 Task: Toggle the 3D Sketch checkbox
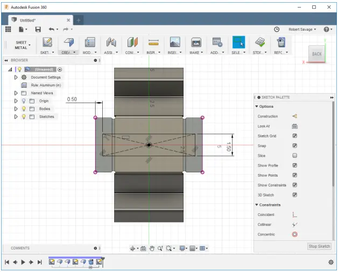(x=294, y=195)
